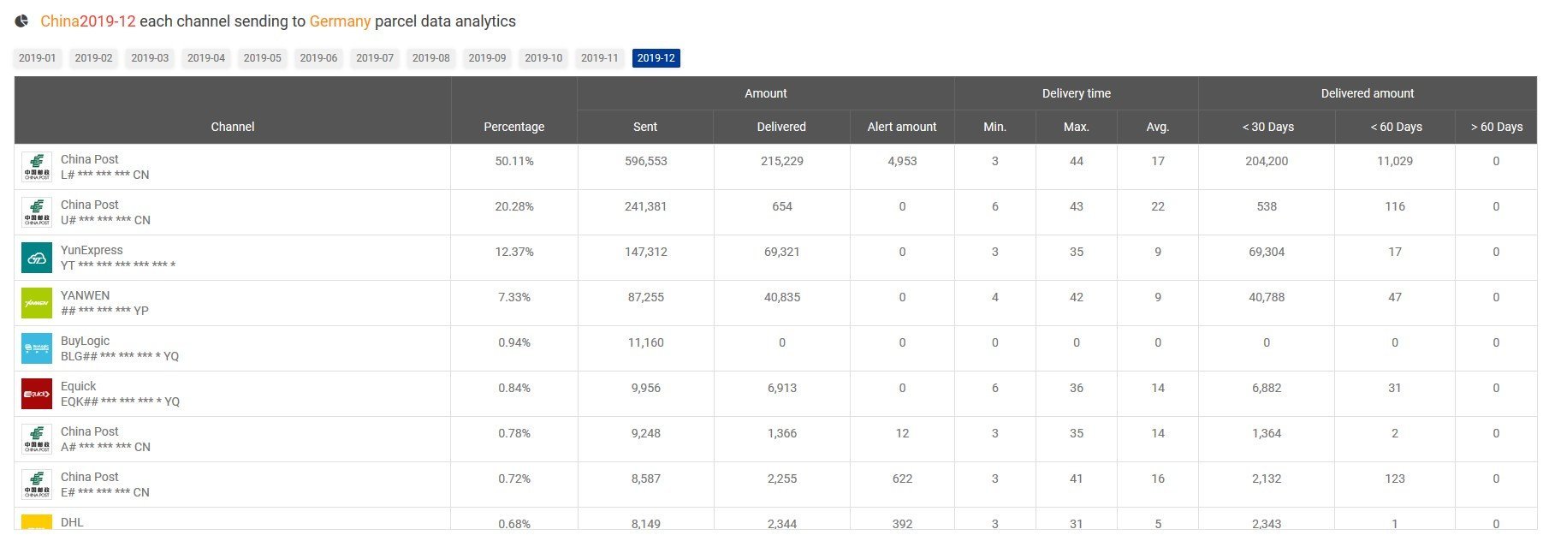The height and width of the screenshot is (541, 1549).
Task: Click the Amount group header
Action: 766,93
